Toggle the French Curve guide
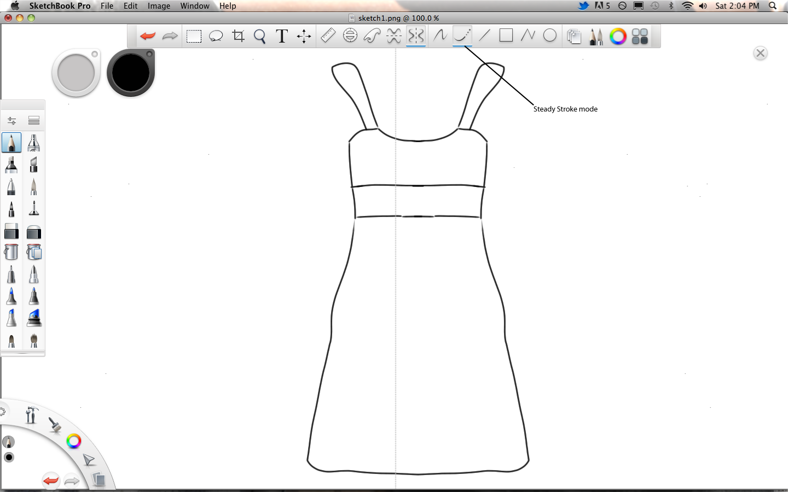The height and width of the screenshot is (492, 788). click(x=372, y=36)
